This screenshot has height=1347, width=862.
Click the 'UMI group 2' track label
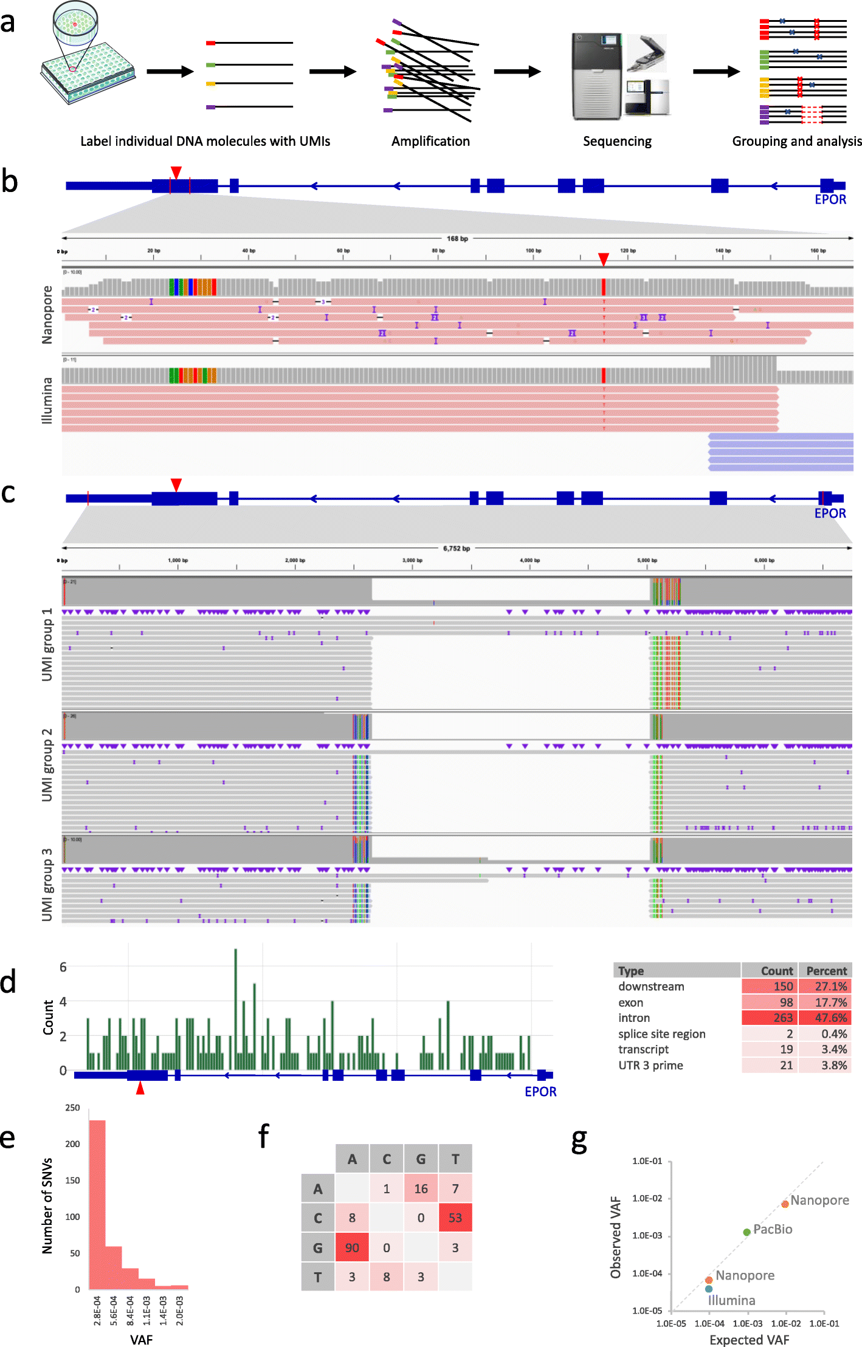47,765
